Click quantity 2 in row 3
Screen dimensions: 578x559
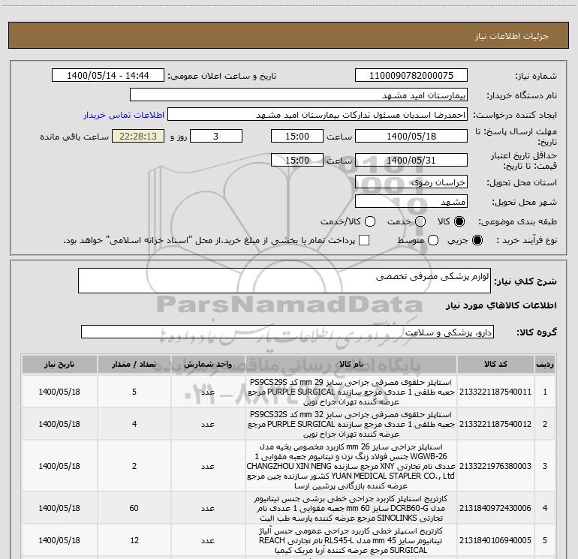coord(134,466)
